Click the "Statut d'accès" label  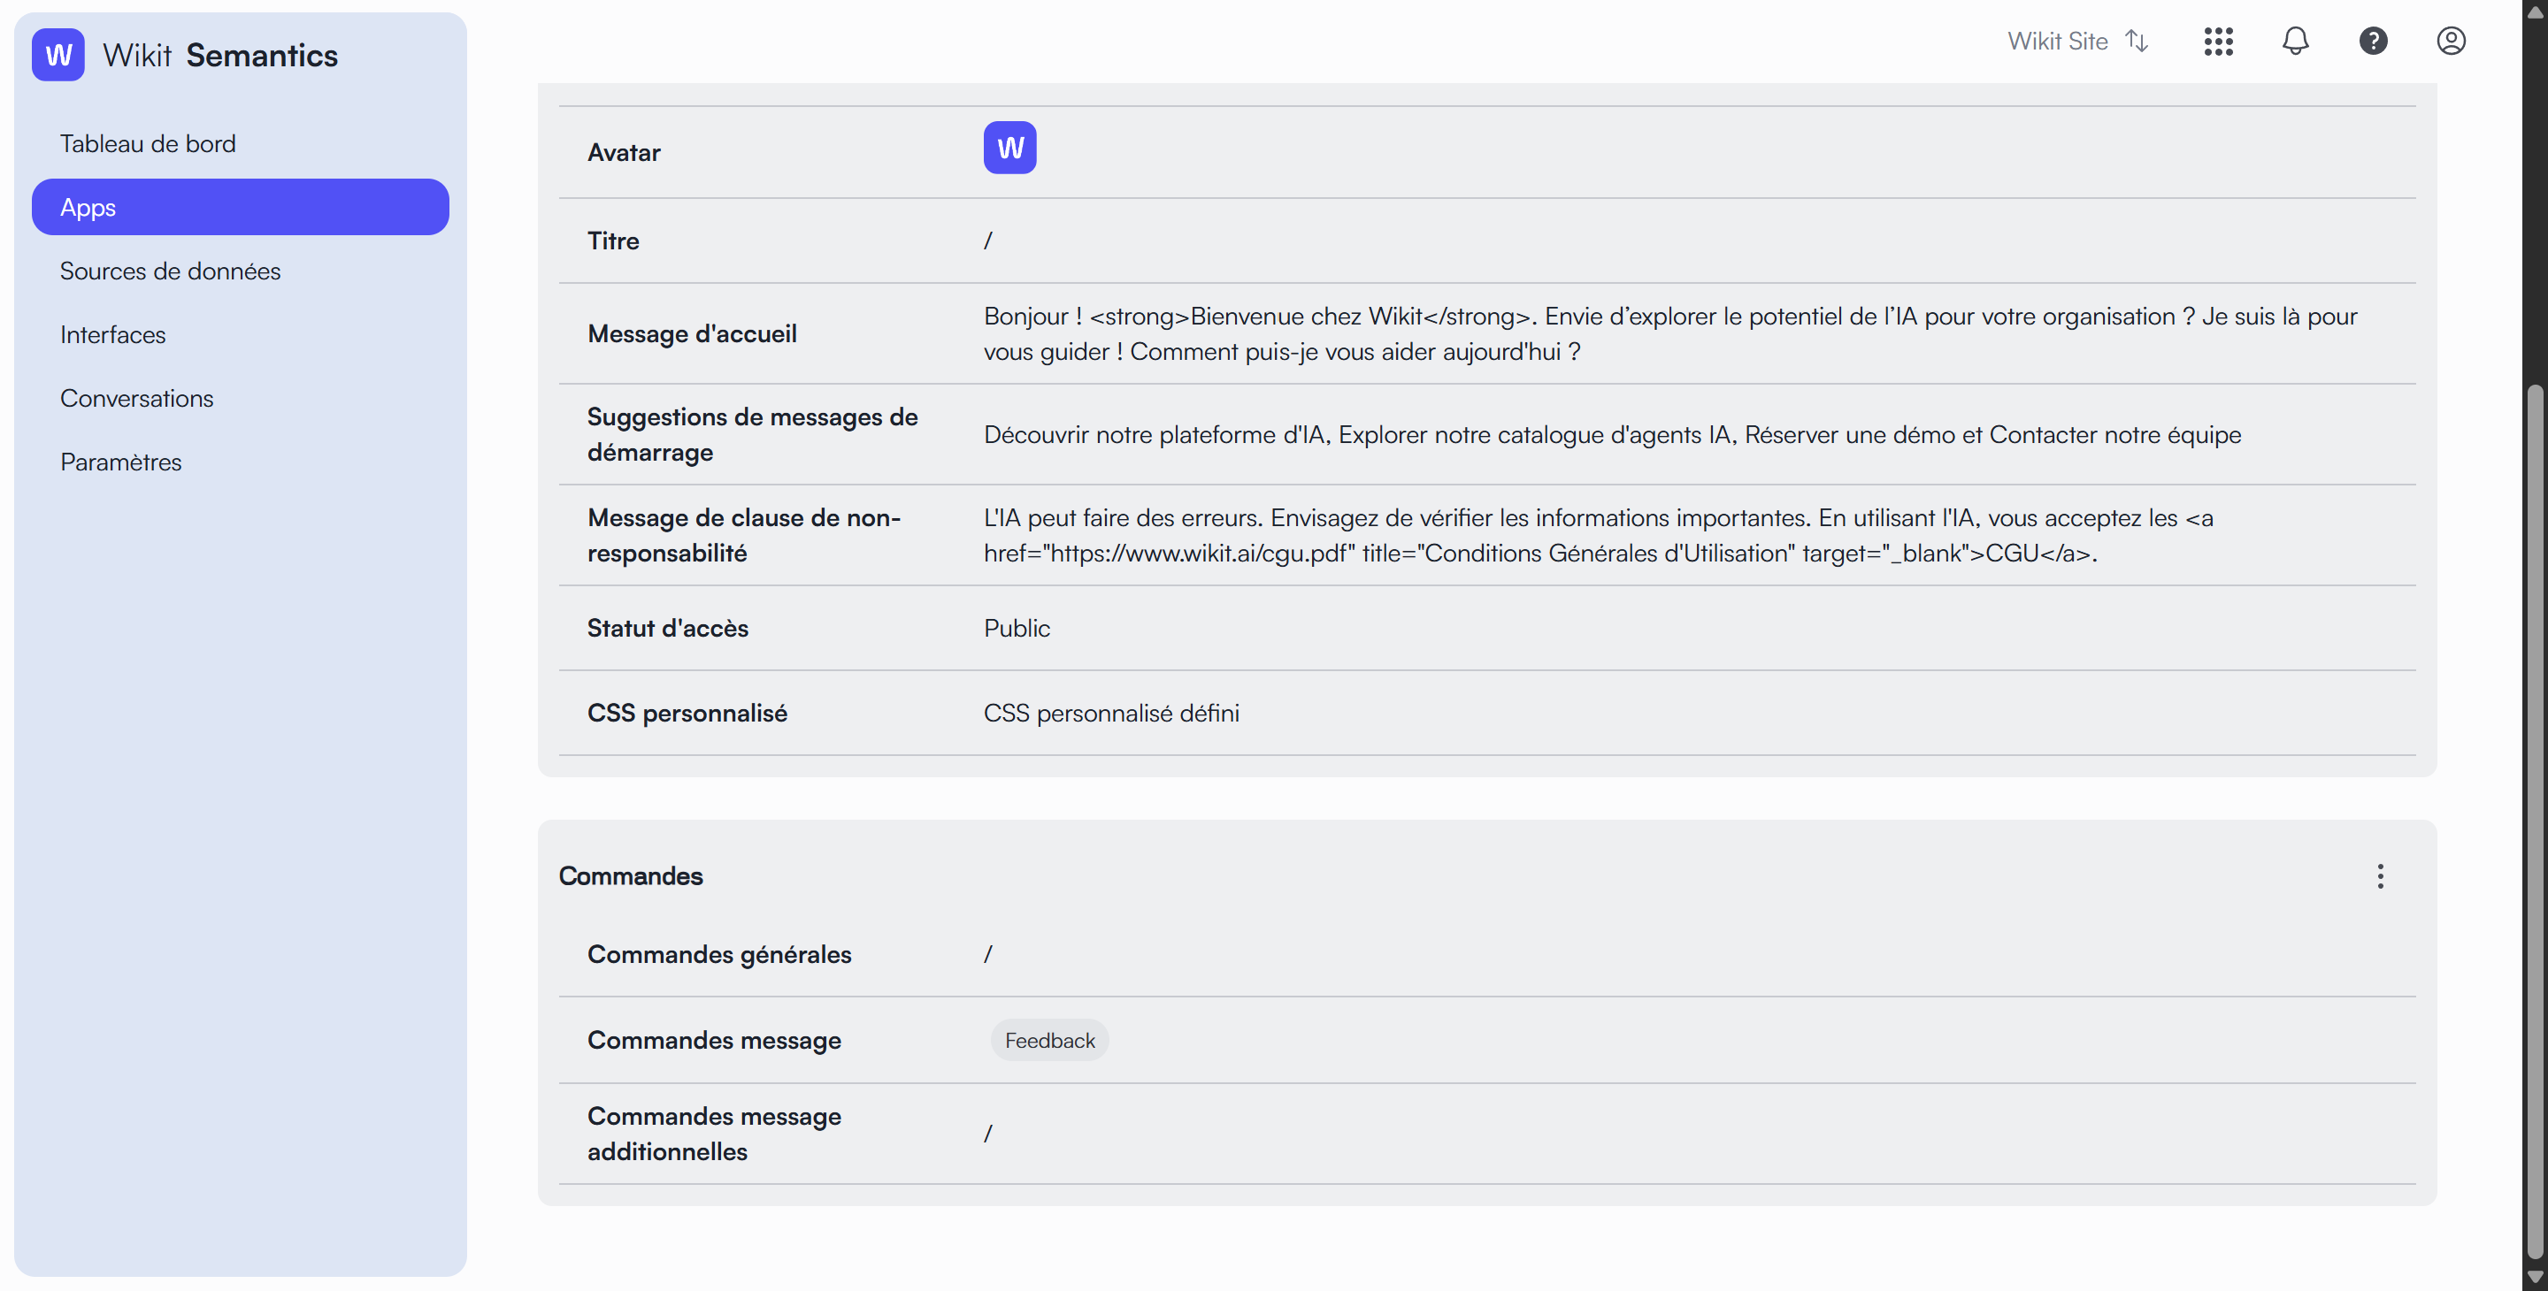pos(668,629)
